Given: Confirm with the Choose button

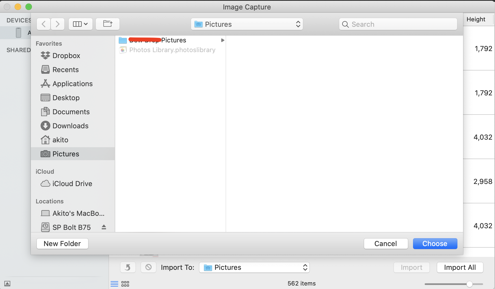Looking at the screenshot, I should (x=435, y=244).
